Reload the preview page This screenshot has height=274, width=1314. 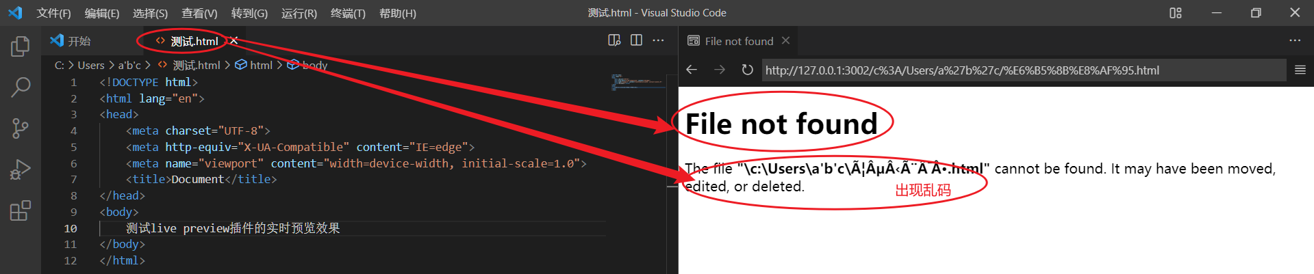click(x=747, y=70)
